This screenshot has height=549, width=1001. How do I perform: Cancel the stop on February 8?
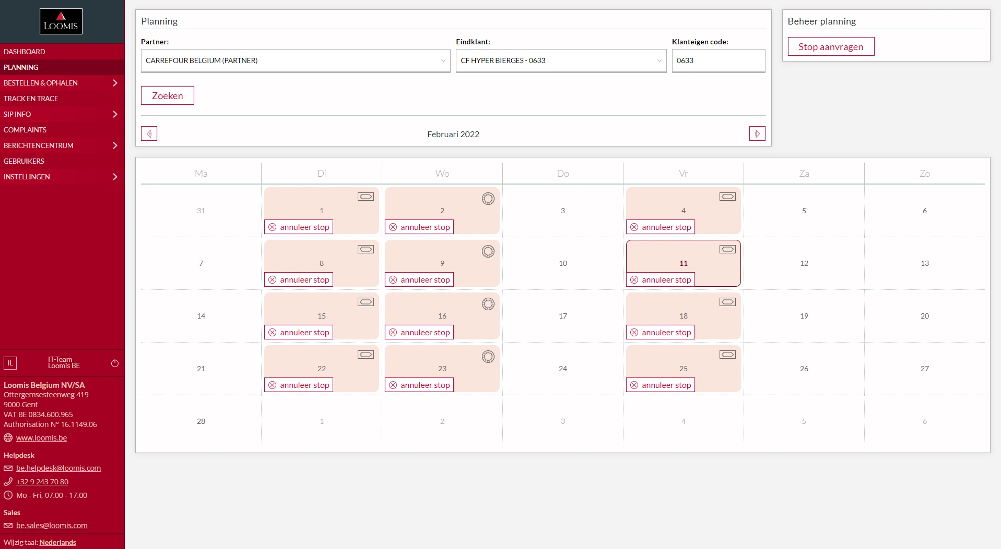299,279
